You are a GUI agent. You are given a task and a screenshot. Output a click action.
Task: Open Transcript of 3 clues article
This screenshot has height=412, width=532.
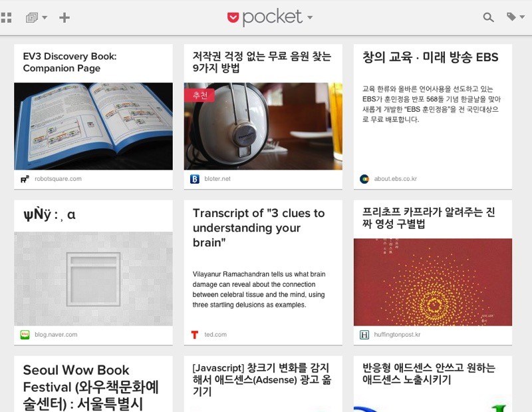(x=259, y=228)
